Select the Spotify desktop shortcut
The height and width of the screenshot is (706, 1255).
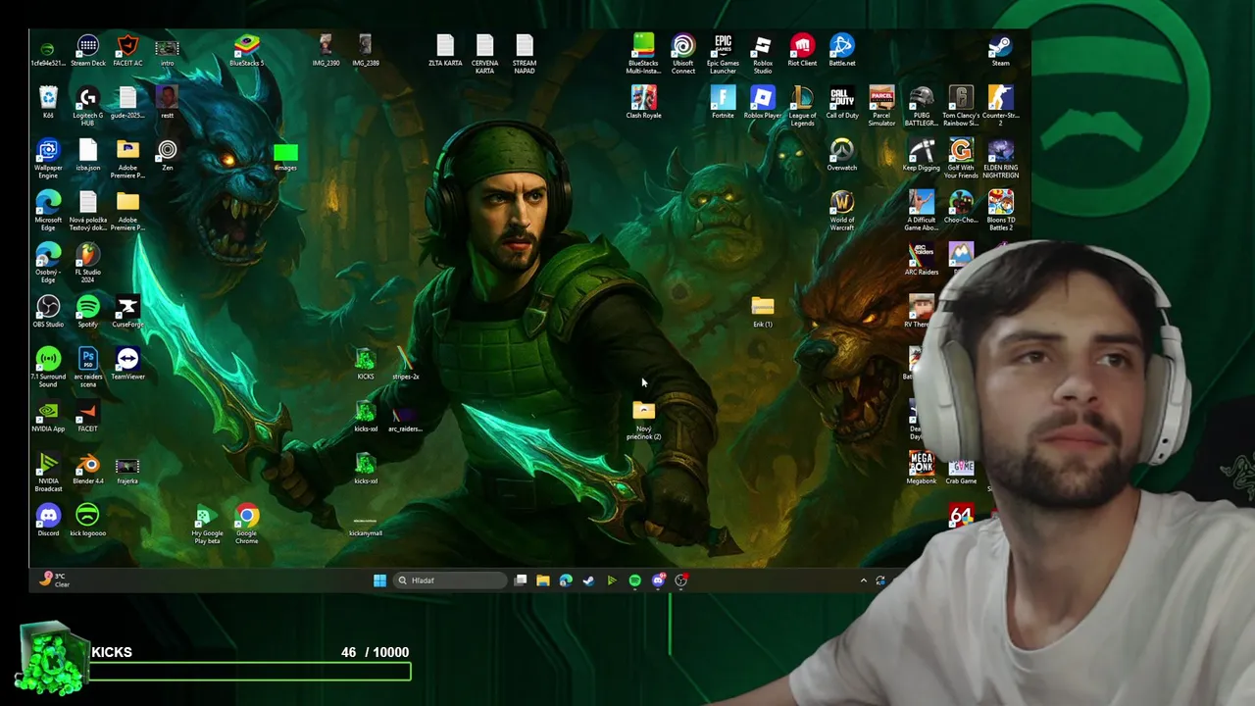point(88,312)
